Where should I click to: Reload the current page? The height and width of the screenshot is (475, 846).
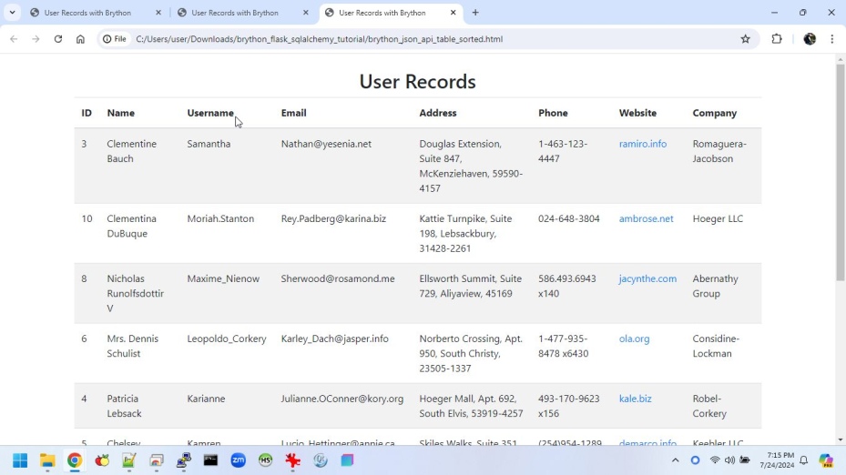58,39
